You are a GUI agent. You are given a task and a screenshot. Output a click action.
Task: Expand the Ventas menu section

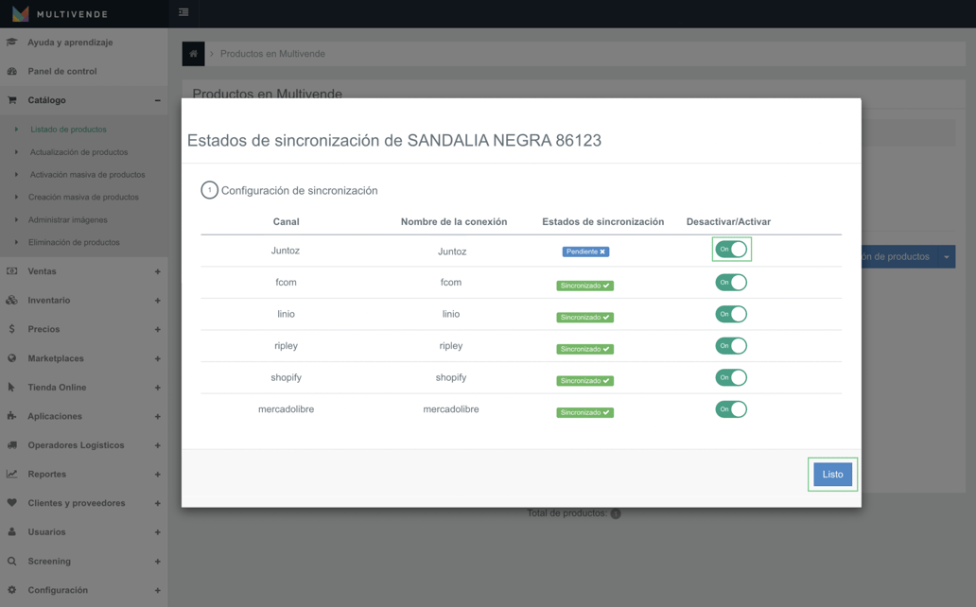(158, 271)
